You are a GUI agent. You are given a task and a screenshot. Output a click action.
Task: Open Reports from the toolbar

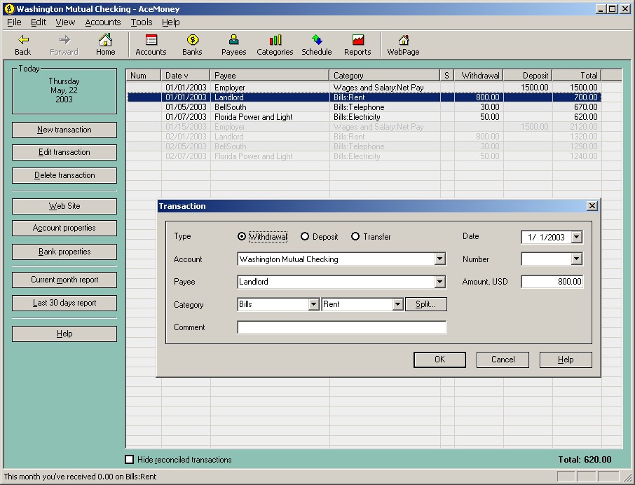coord(357,45)
